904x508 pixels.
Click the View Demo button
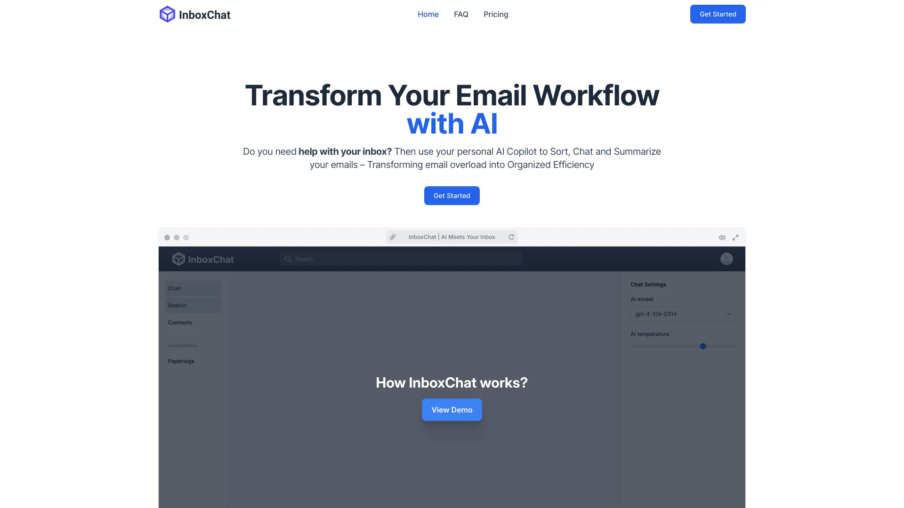click(x=452, y=409)
